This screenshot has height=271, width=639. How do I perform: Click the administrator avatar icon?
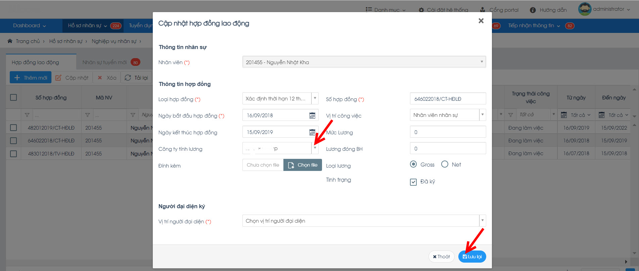coord(584,9)
